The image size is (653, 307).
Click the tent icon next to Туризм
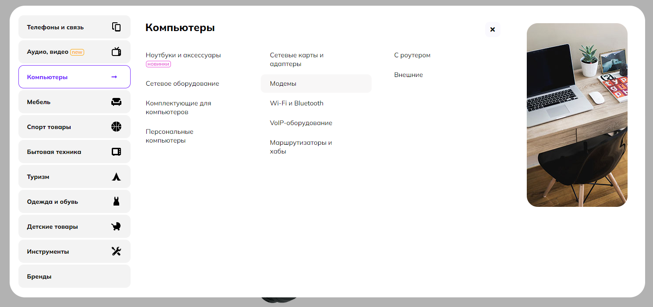[116, 177]
